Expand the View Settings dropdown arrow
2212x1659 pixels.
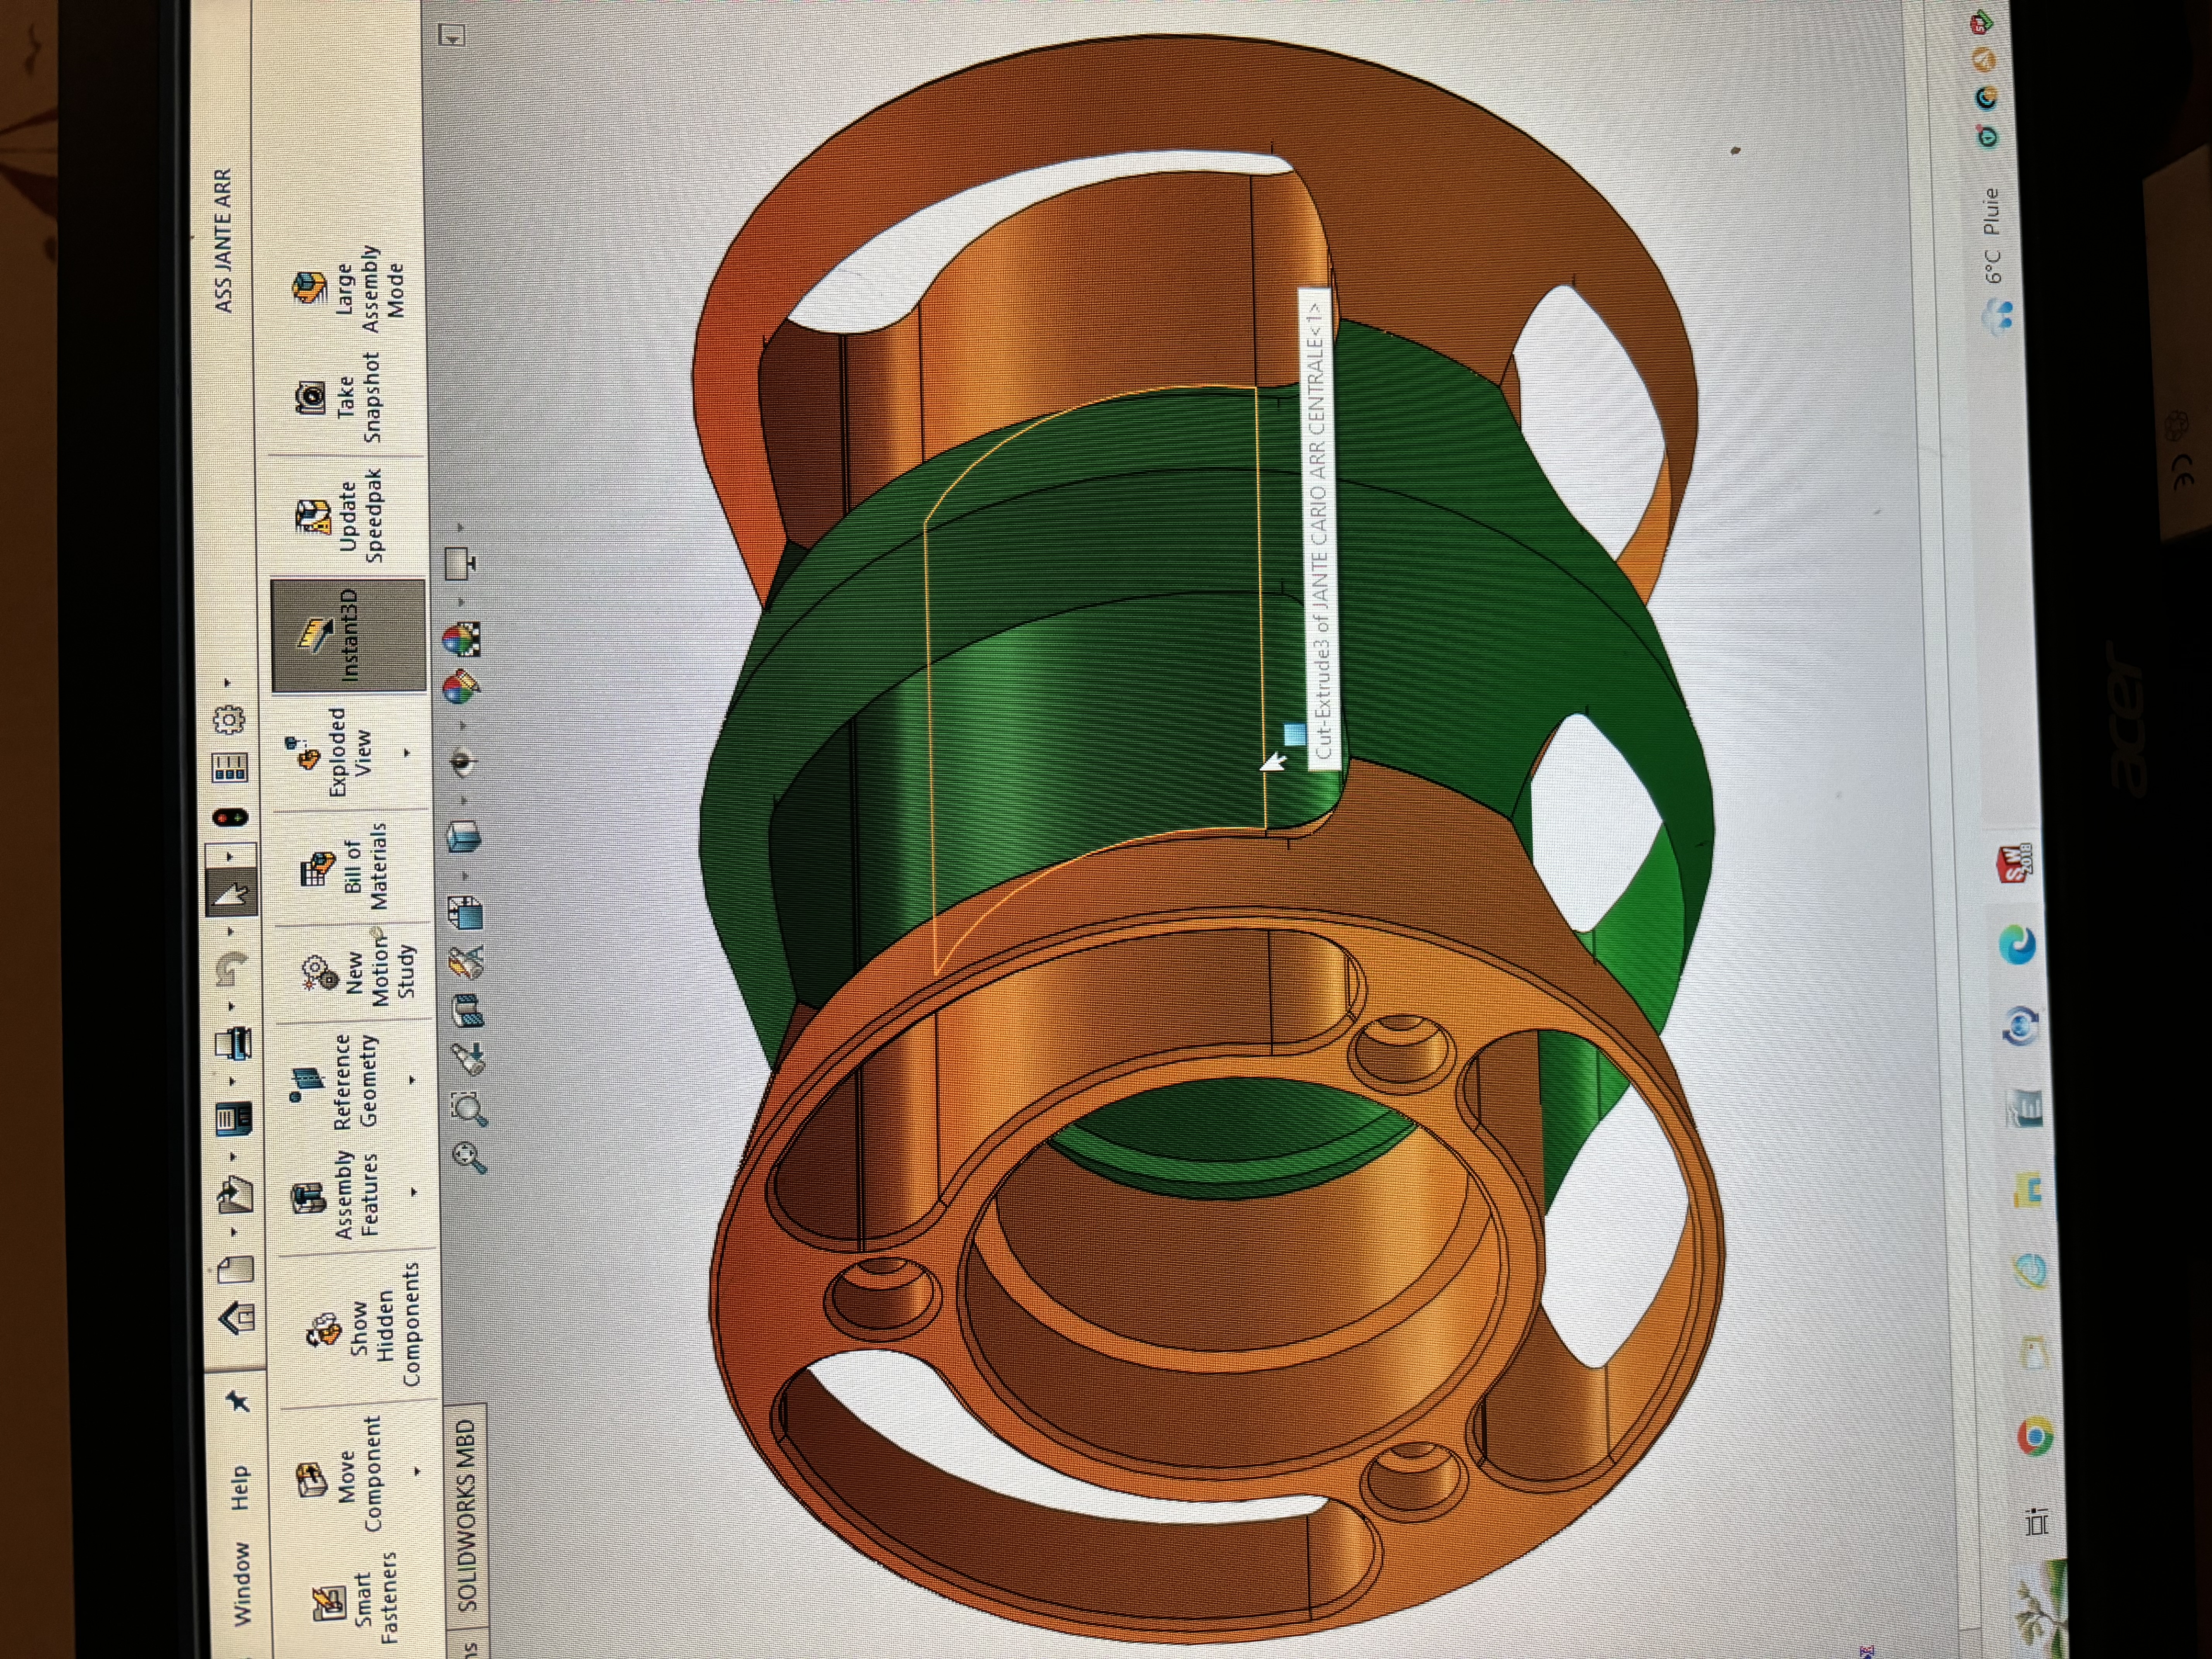[460, 527]
